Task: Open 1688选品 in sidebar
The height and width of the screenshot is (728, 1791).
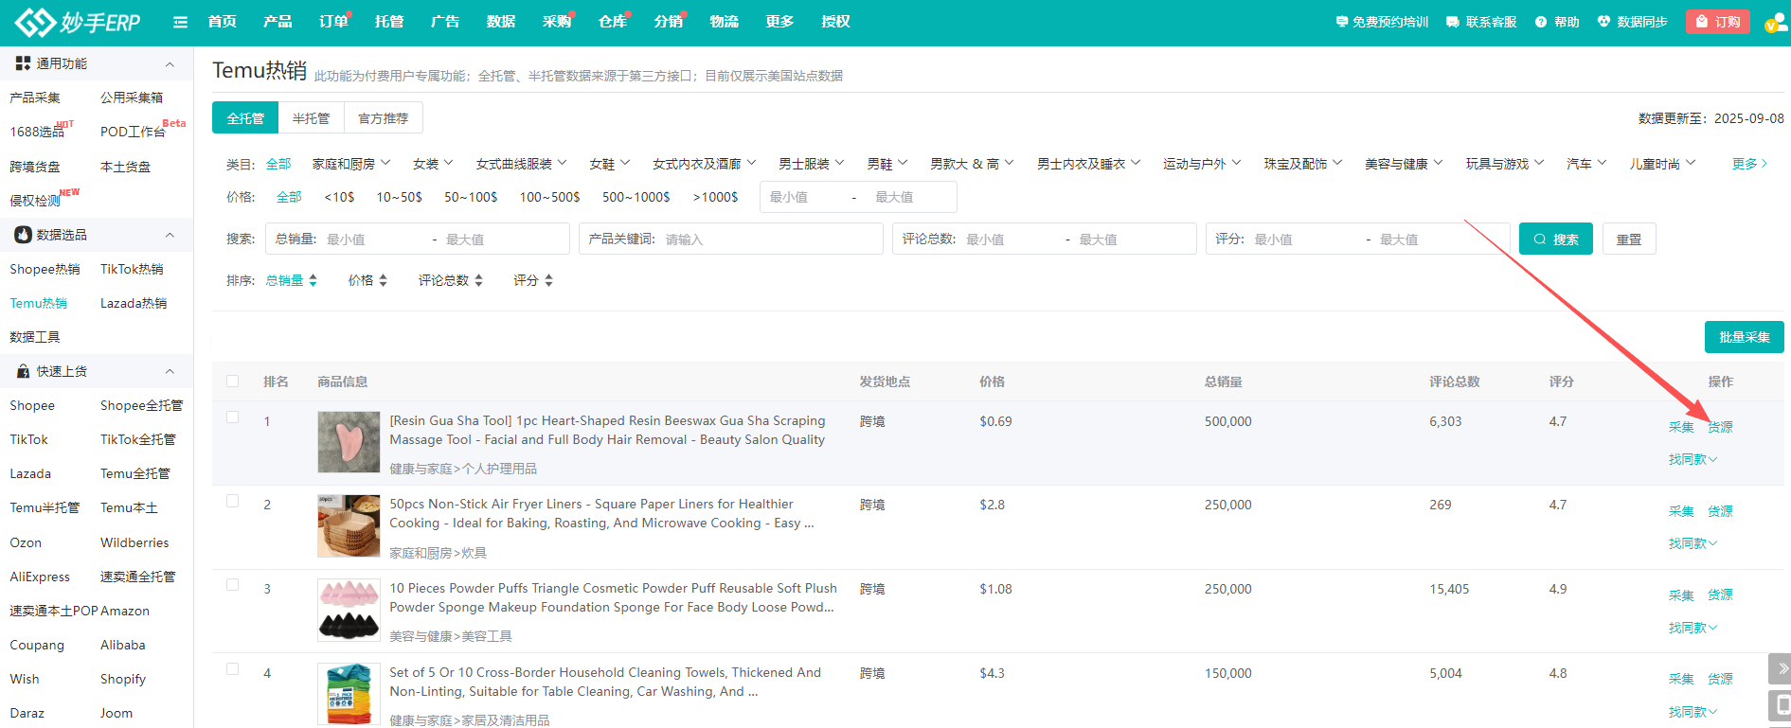Action: coord(37,132)
